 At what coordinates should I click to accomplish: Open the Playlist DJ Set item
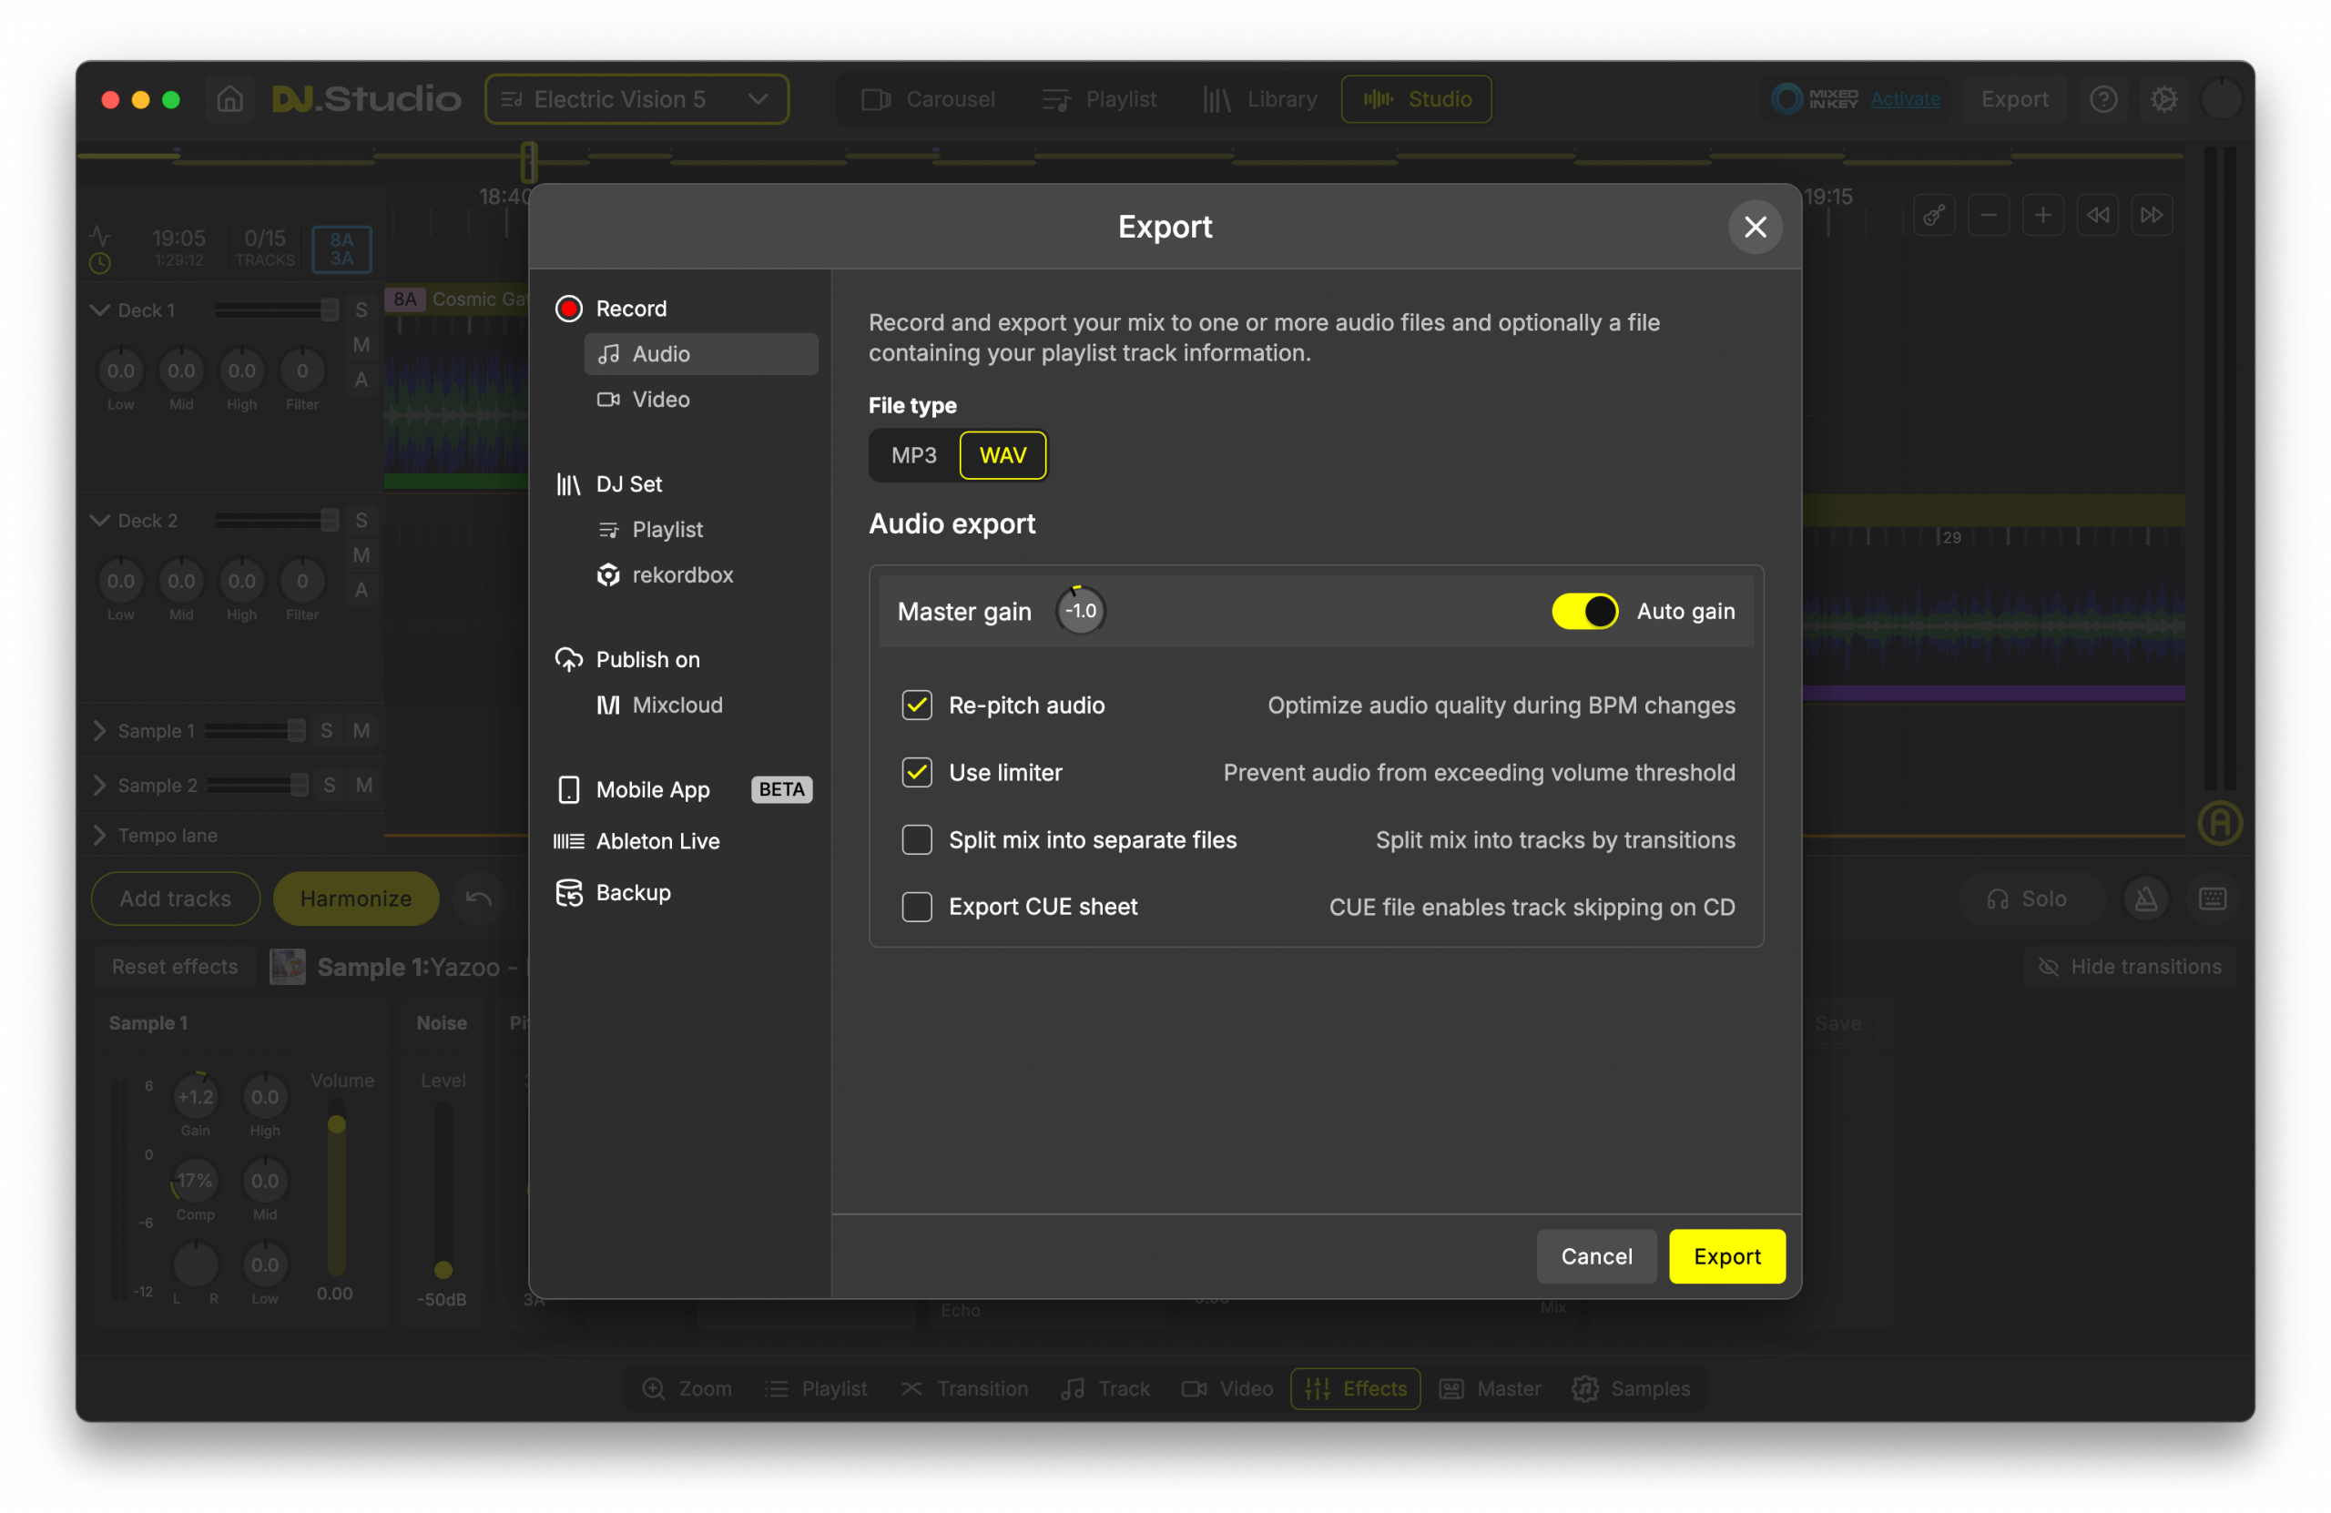pyautogui.click(x=666, y=530)
